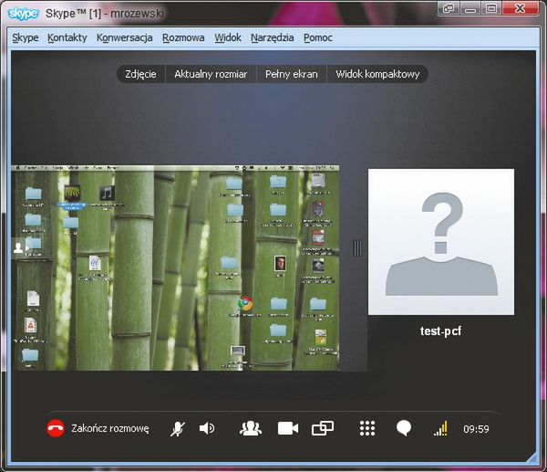The height and width of the screenshot is (472, 547).
Task: Open the Pomoc menu
Action: pyautogui.click(x=318, y=37)
